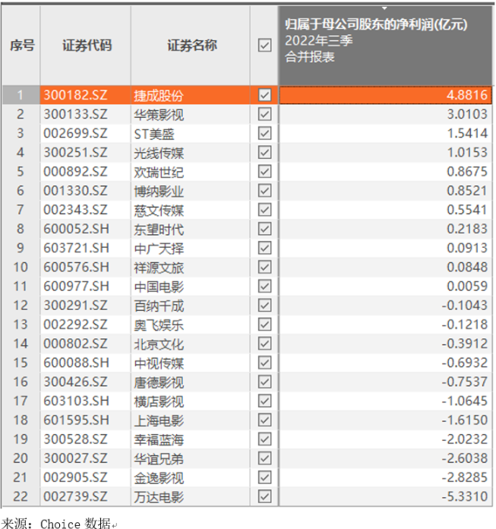Select the net profit value 3.0103
496x529 pixels.
pyautogui.click(x=467, y=114)
